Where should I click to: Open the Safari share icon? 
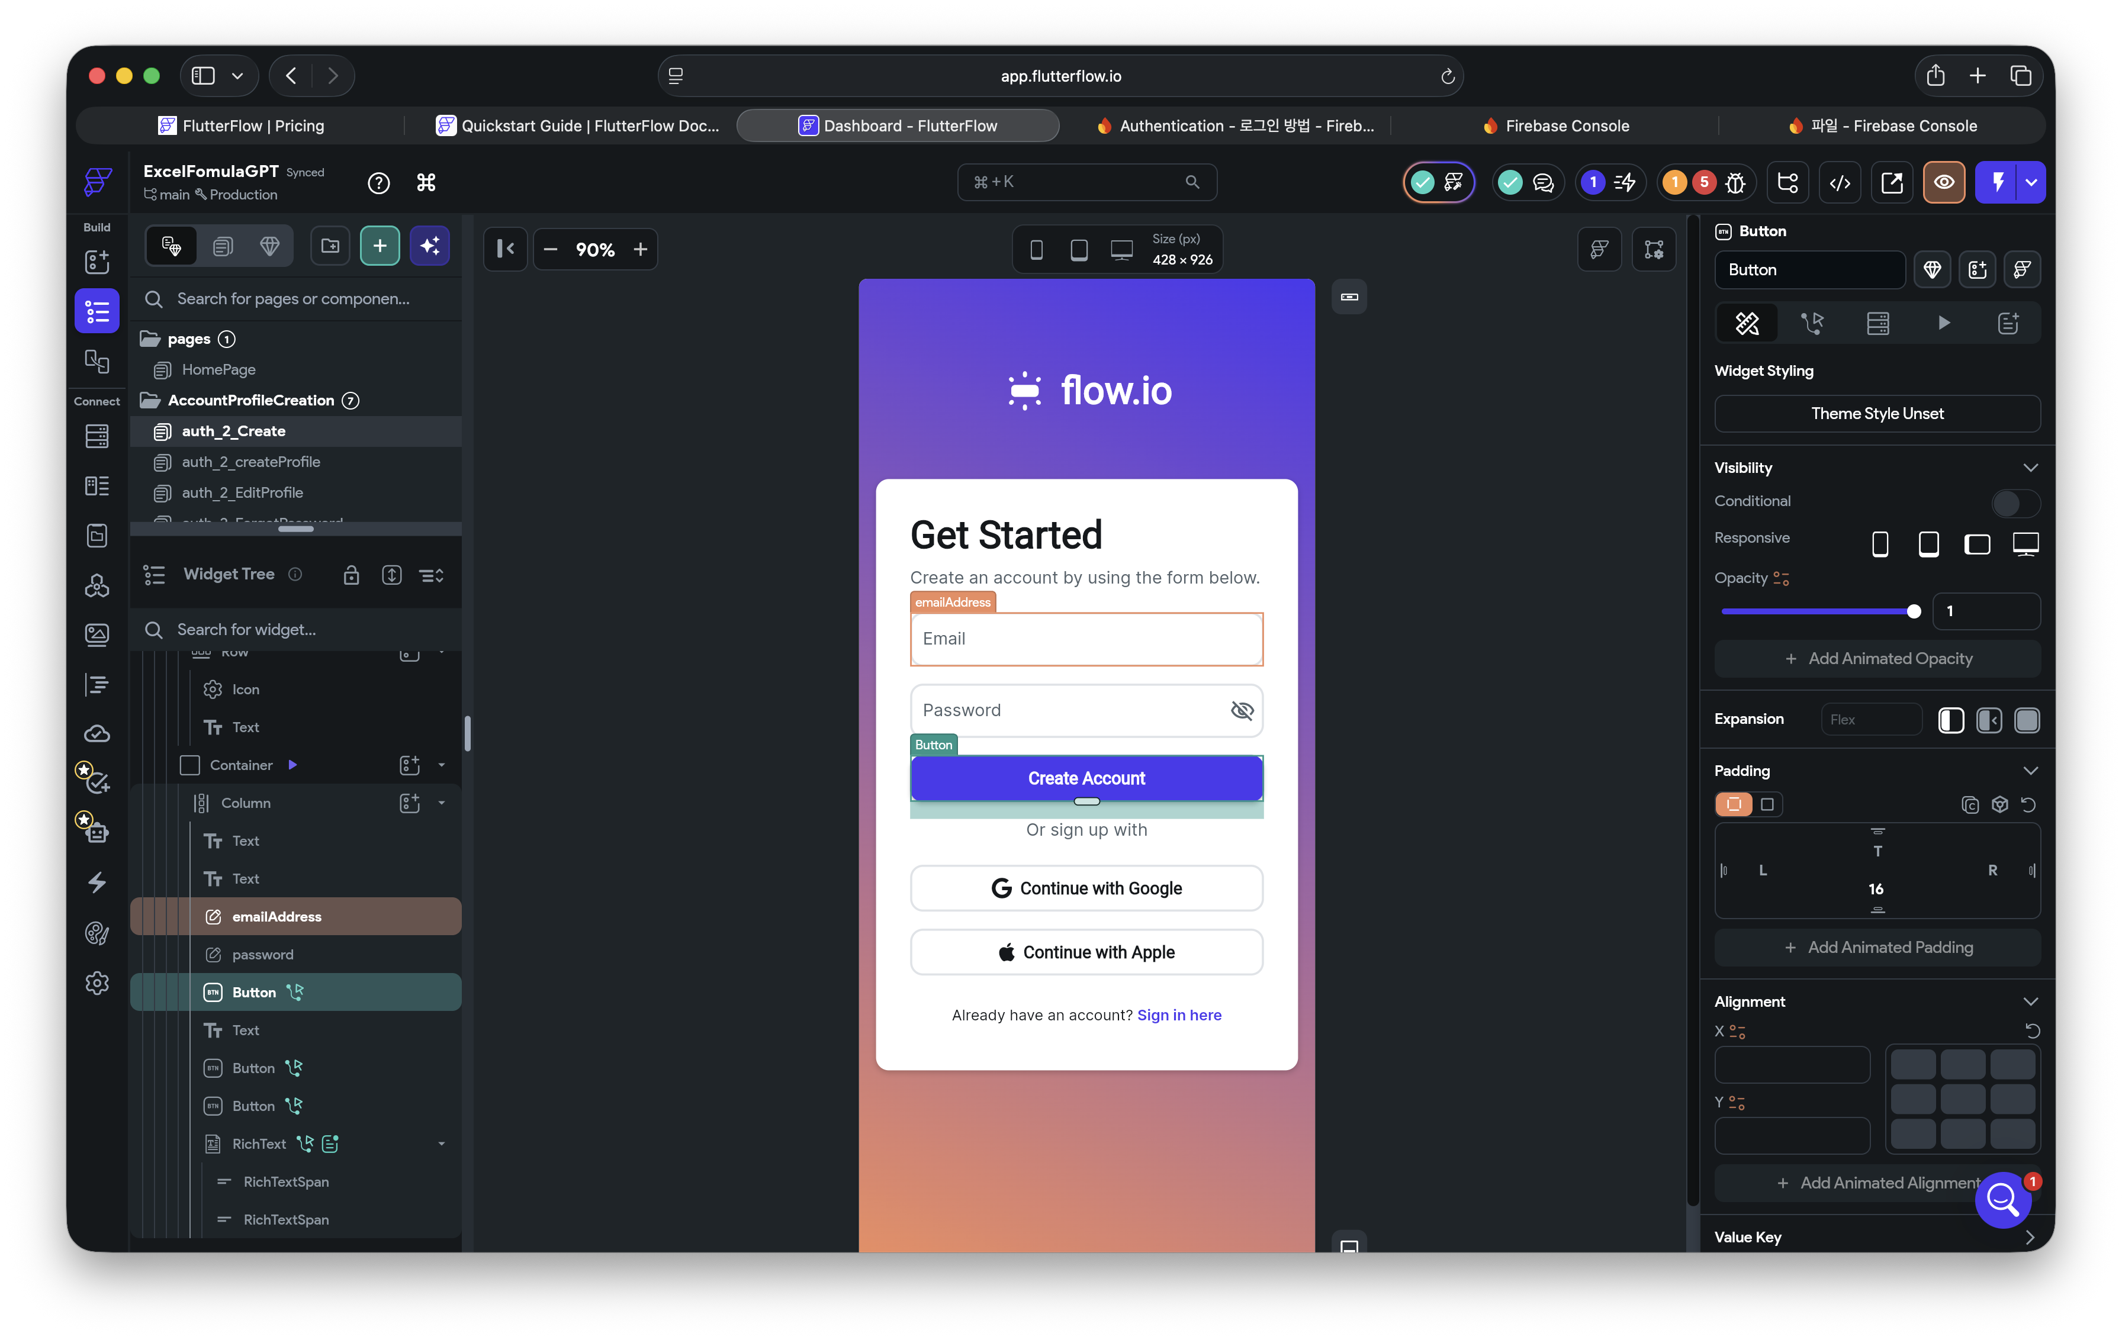click(x=1935, y=76)
